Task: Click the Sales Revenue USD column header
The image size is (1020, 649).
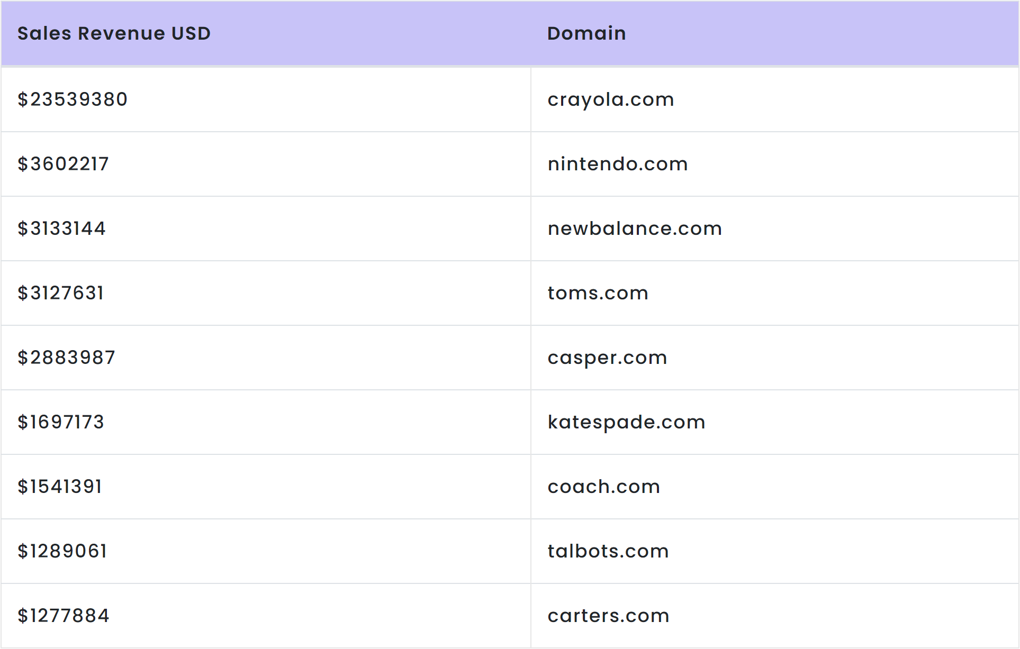Action: click(x=114, y=33)
